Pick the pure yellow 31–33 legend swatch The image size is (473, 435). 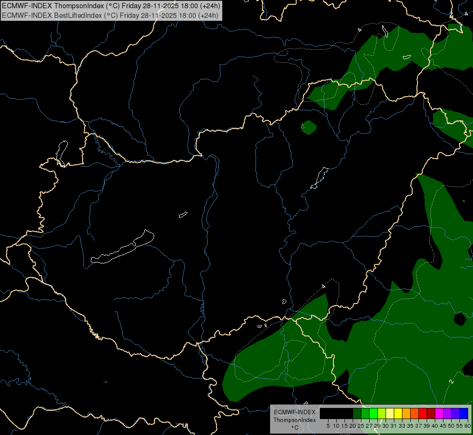(x=398, y=413)
